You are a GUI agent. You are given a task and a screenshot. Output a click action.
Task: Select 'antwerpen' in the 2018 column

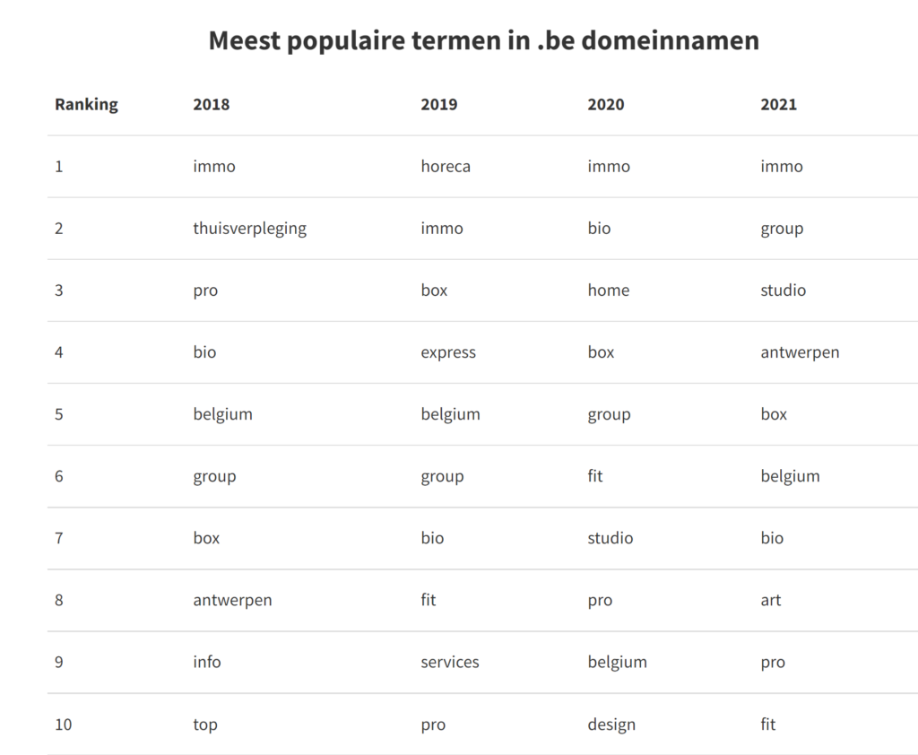[232, 601]
